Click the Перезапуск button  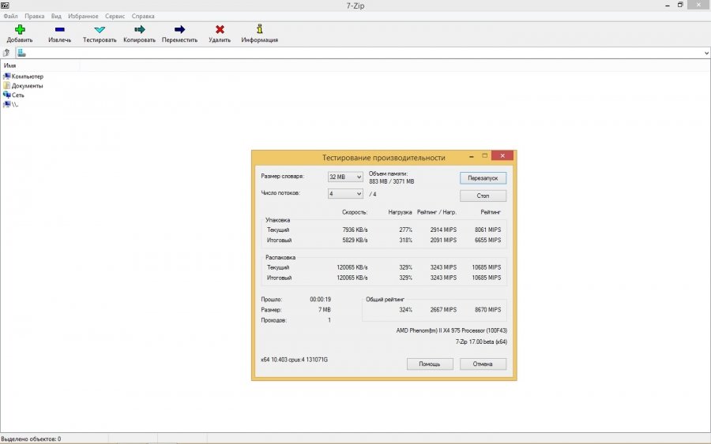(x=483, y=178)
